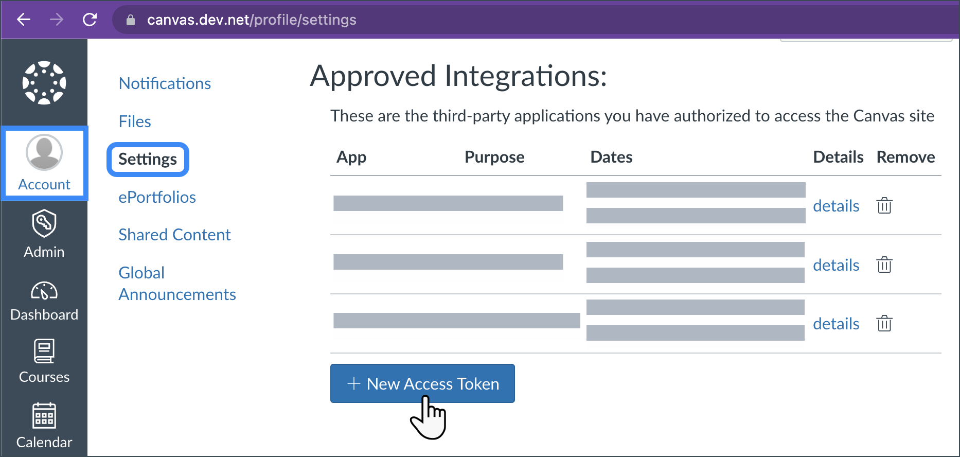Open the Account avatar menu
This screenshot has width=960, height=457.
44,153
